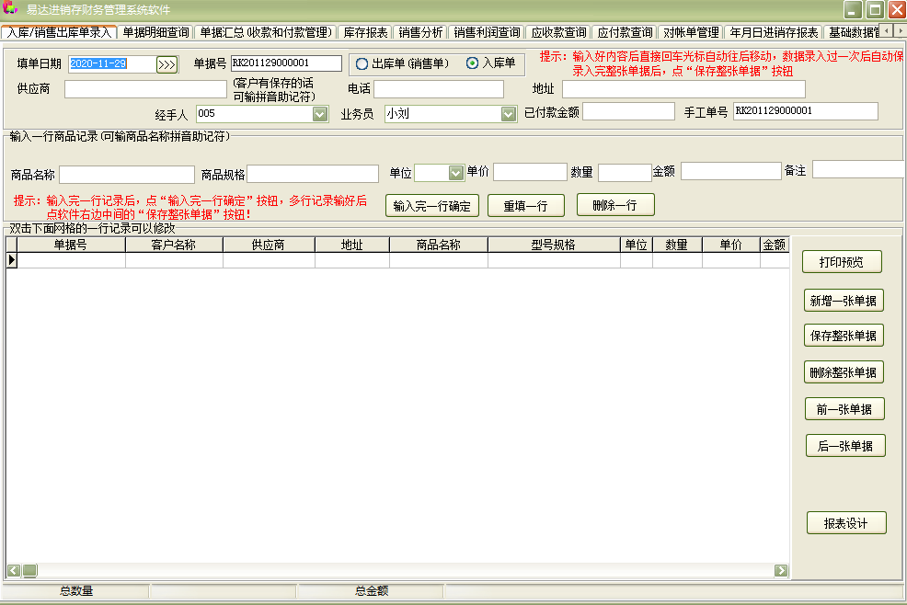
Task: Click the 数量 input field
Action: pos(625,172)
